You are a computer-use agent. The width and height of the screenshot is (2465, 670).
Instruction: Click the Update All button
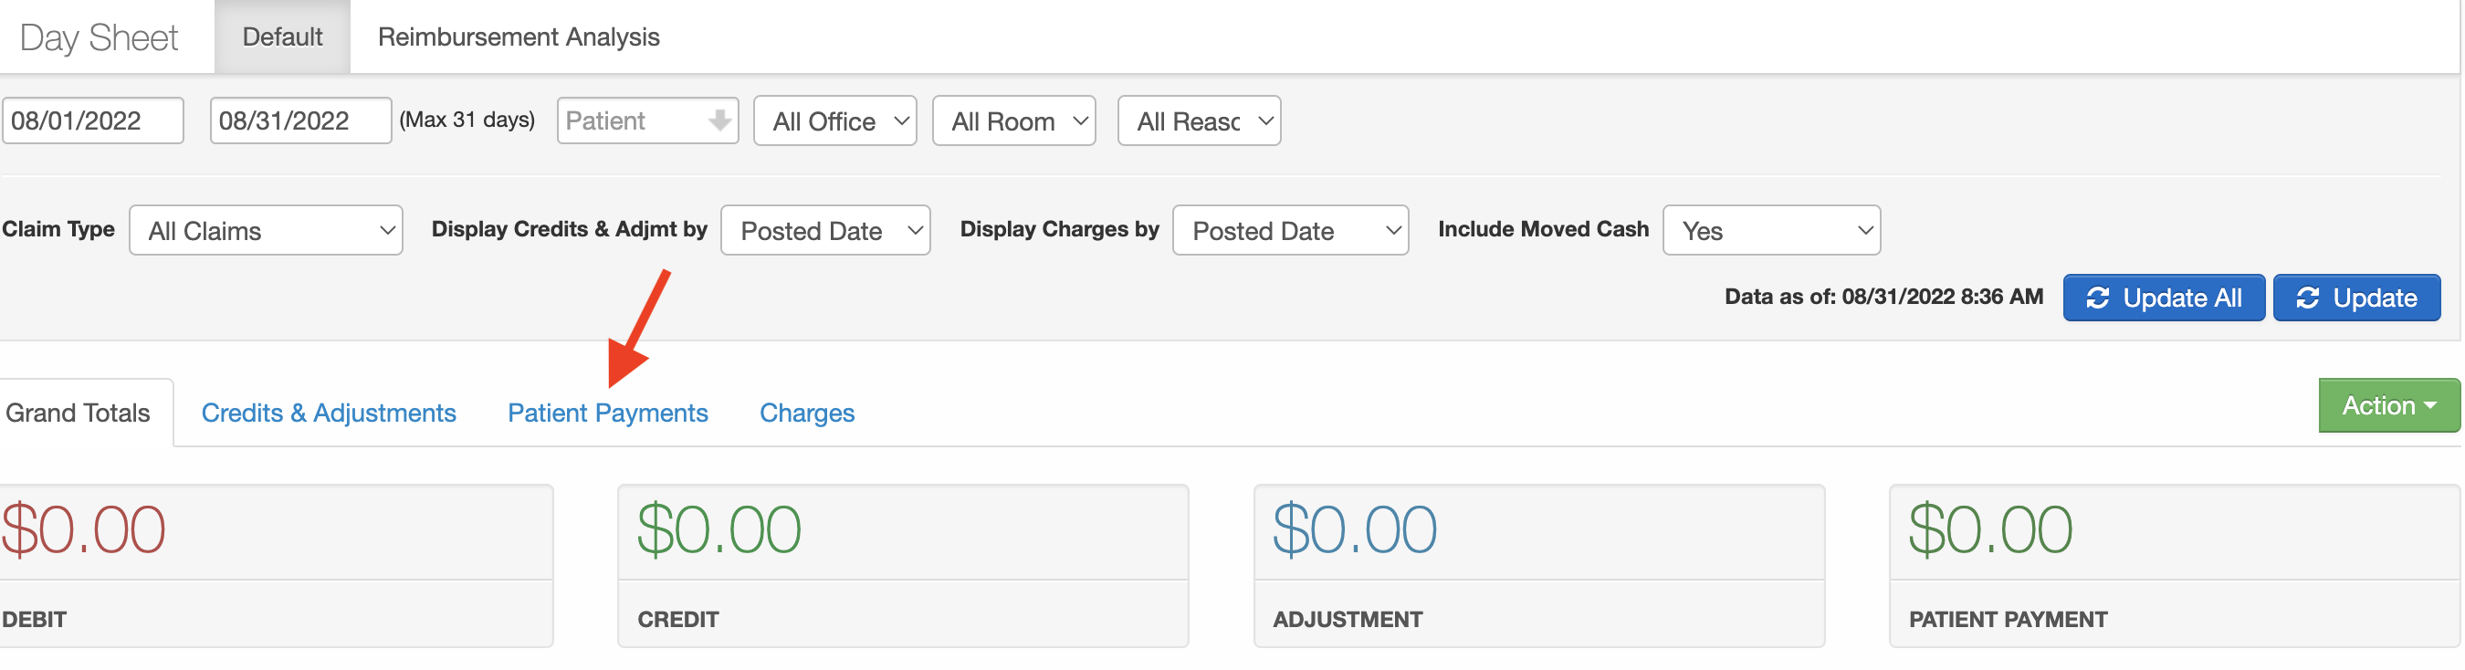pyautogui.click(x=2165, y=298)
